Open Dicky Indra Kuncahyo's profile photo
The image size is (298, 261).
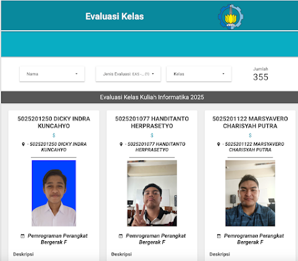point(54,193)
